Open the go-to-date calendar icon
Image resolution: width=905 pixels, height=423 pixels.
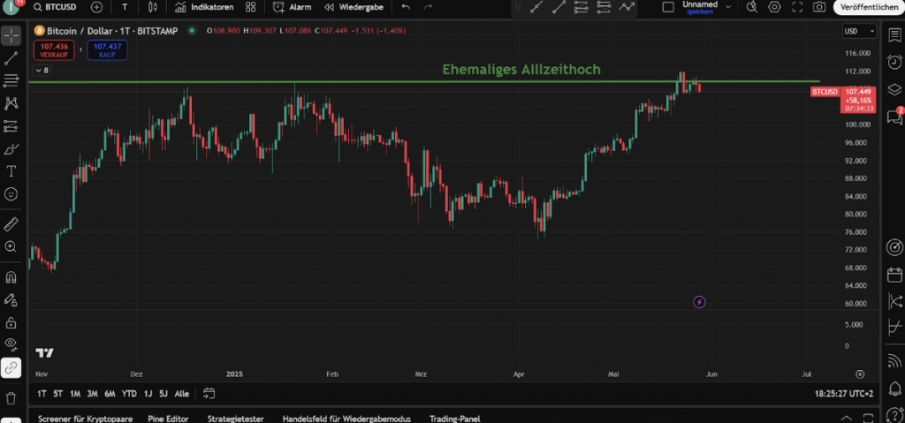[x=209, y=394]
